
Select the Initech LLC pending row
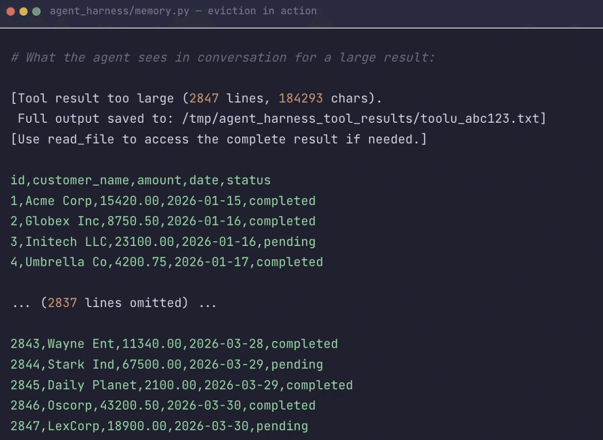coord(163,241)
